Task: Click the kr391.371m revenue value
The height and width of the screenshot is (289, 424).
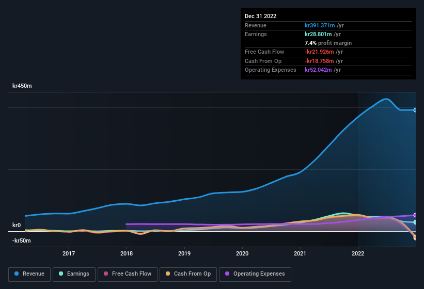Action: 320,25
